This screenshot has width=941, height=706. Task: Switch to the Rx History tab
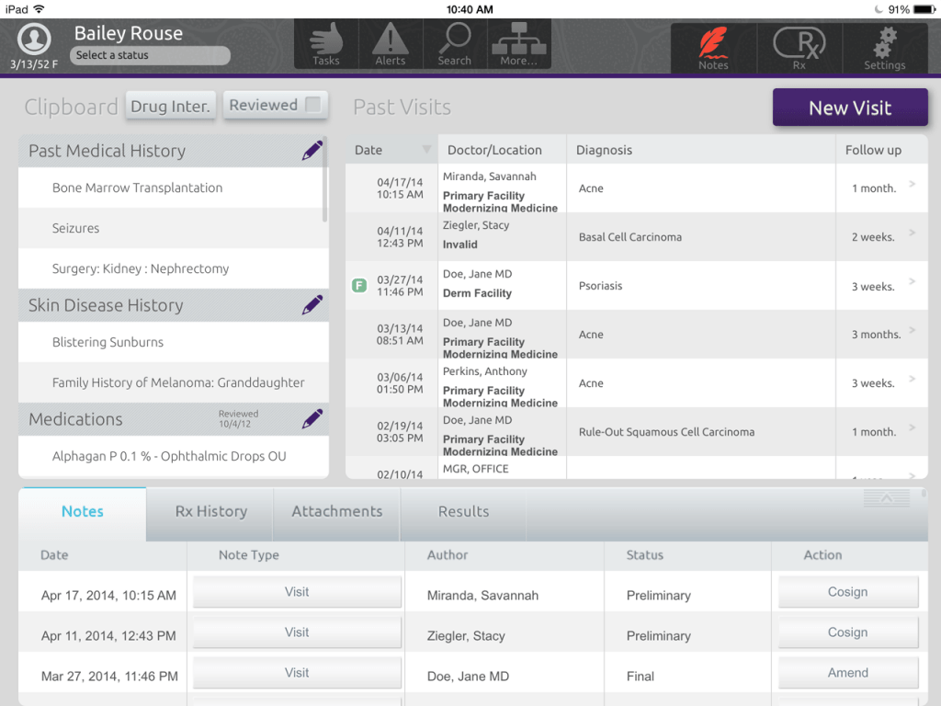(x=210, y=512)
